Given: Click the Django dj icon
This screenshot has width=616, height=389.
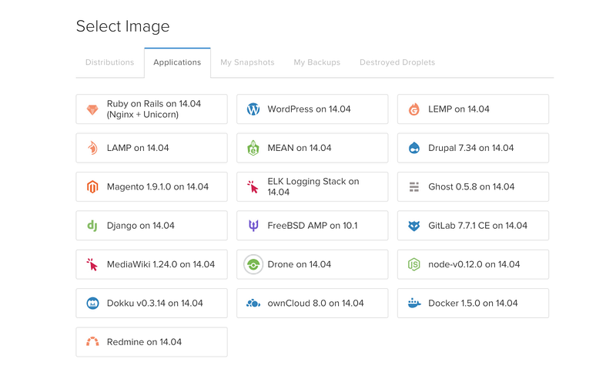Looking at the screenshot, I should (92, 226).
